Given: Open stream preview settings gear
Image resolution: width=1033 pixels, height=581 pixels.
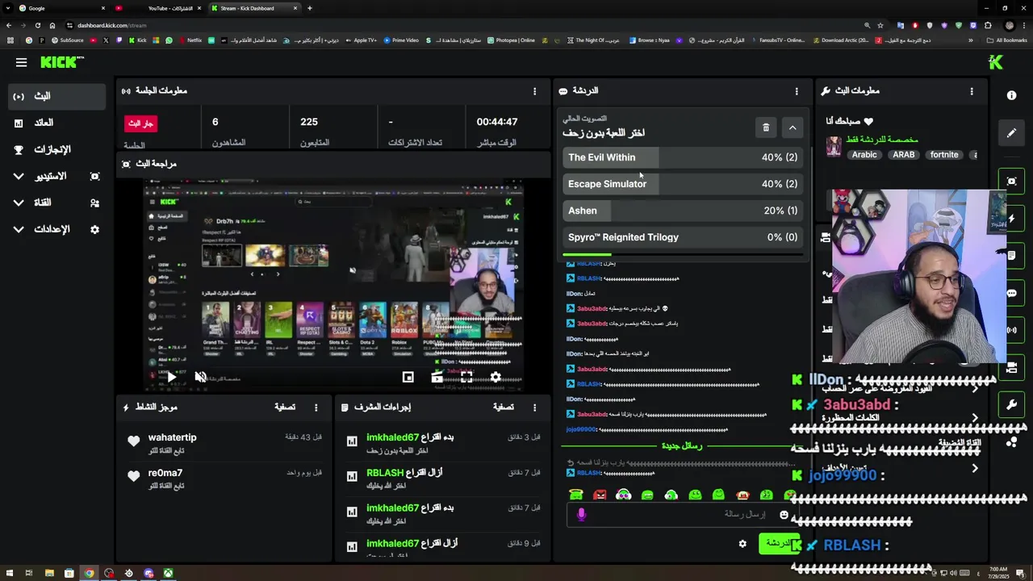Looking at the screenshot, I should [496, 377].
